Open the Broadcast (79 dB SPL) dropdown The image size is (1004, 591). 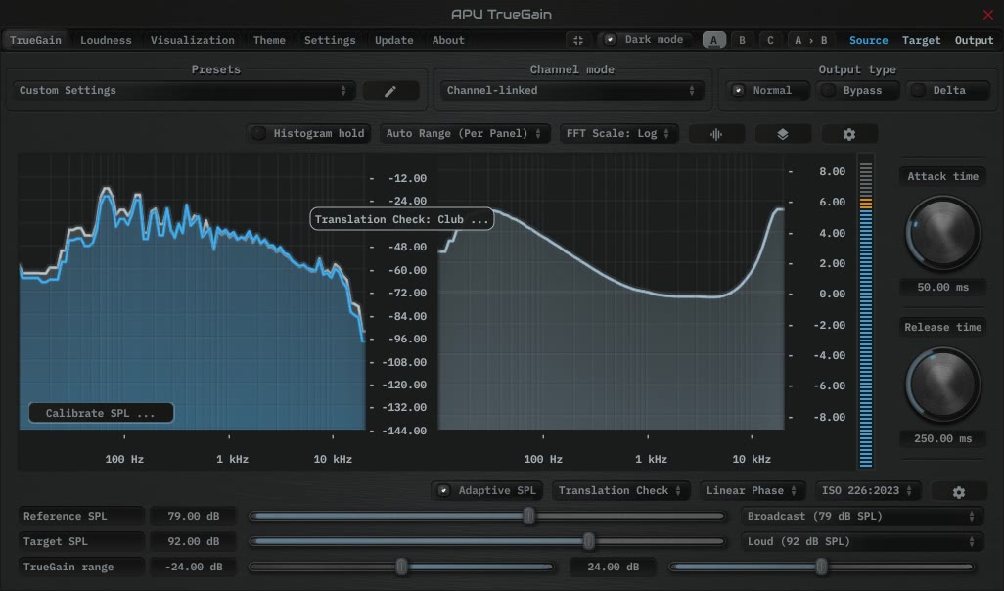coord(862,516)
